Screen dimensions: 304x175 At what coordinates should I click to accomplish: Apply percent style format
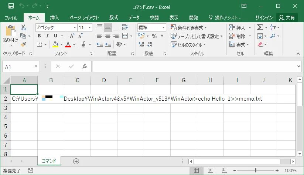tap(154, 36)
